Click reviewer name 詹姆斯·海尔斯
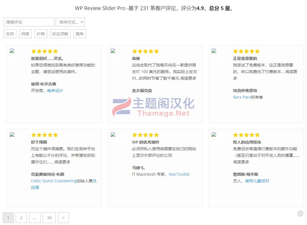 (x=246, y=174)
